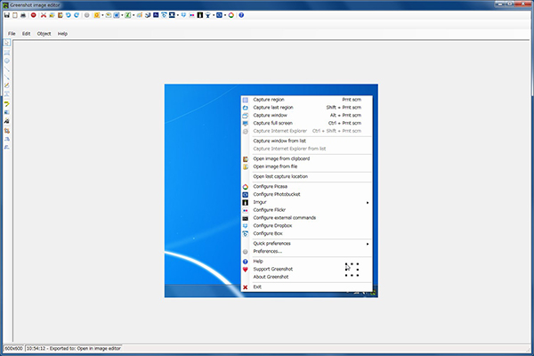The image size is (534, 356).
Task: Select the yellow Highlight tool
Action: pyautogui.click(x=7, y=103)
